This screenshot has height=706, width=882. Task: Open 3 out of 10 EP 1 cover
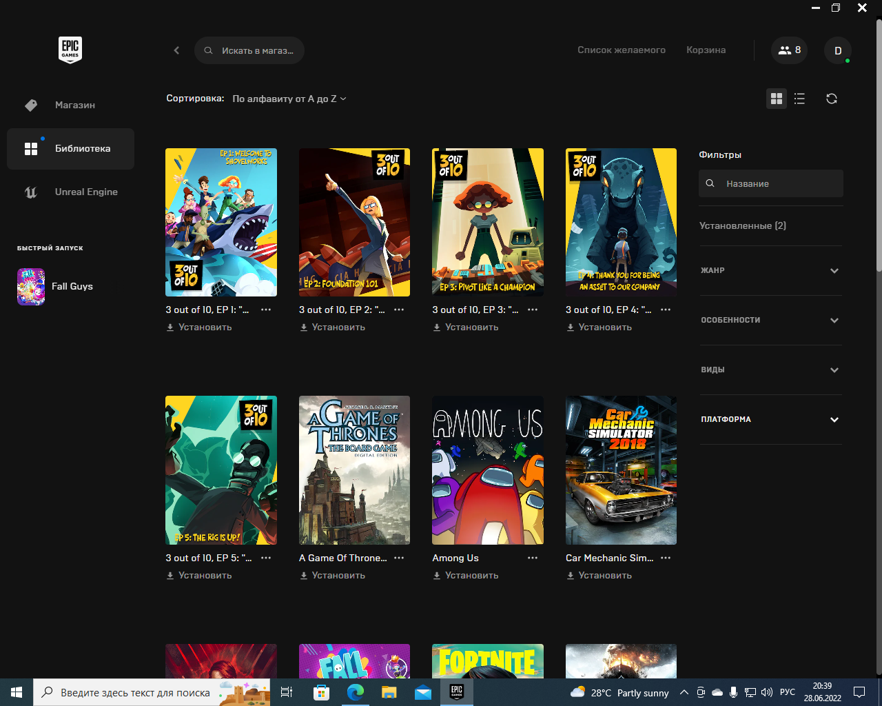pyautogui.click(x=221, y=222)
